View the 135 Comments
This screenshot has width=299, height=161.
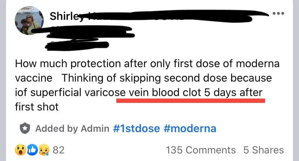click(x=200, y=150)
